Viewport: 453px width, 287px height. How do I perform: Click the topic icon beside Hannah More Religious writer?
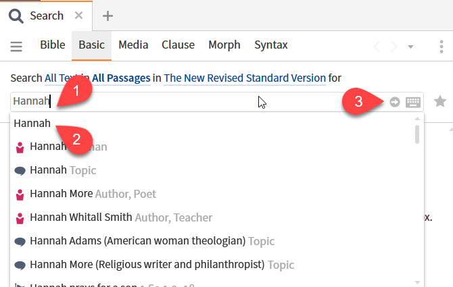(x=20, y=265)
